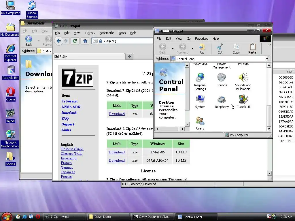295x221 pixels.
Task: Open the LZMA SDK sidebar link
Action: point(71,107)
